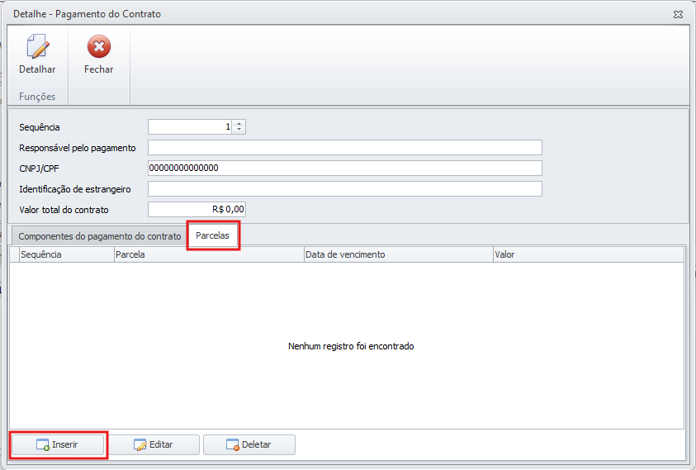696x470 pixels.
Task: Switch to the Parcelas tab
Action: (213, 236)
